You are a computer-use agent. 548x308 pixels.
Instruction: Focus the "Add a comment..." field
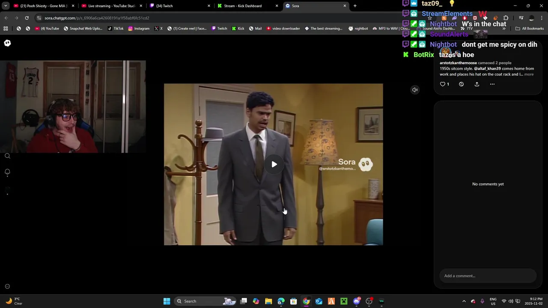[488, 276]
